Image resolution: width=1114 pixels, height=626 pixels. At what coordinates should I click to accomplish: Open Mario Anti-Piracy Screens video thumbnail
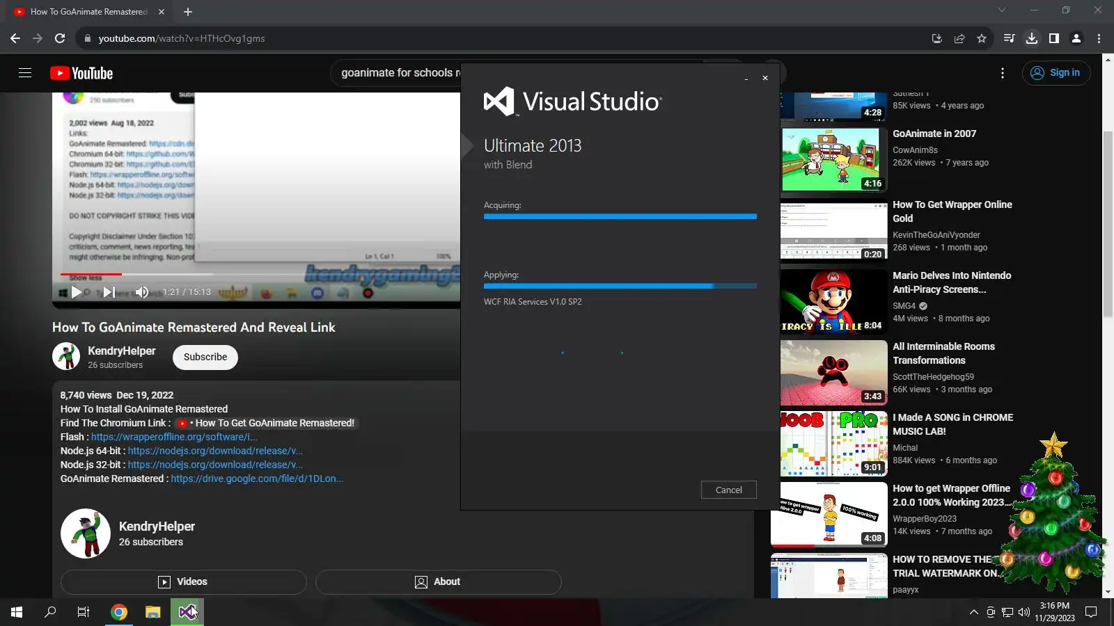click(833, 301)
